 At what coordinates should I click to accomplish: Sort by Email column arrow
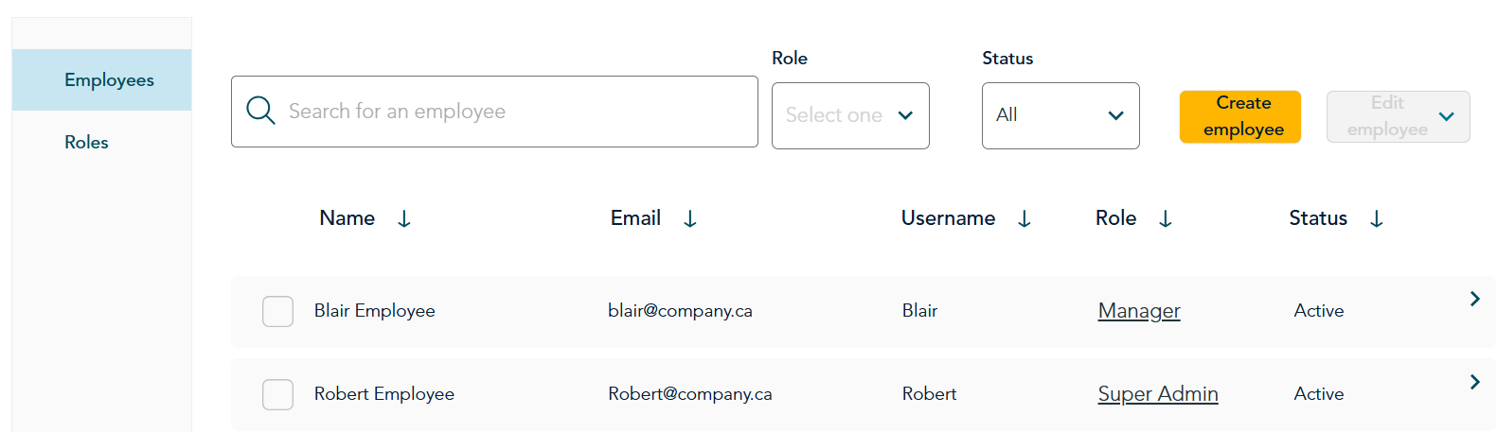(x=690, y=219)
